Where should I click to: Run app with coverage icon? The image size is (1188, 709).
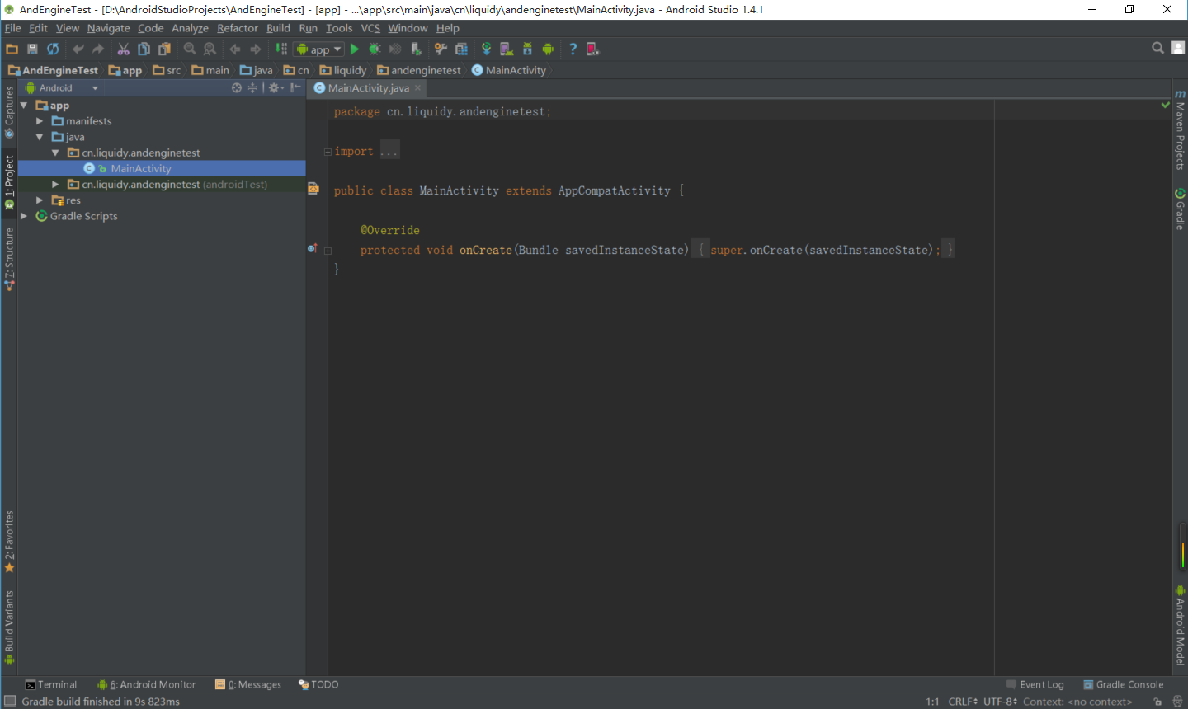pyautogui.click(x=395, y=49)
